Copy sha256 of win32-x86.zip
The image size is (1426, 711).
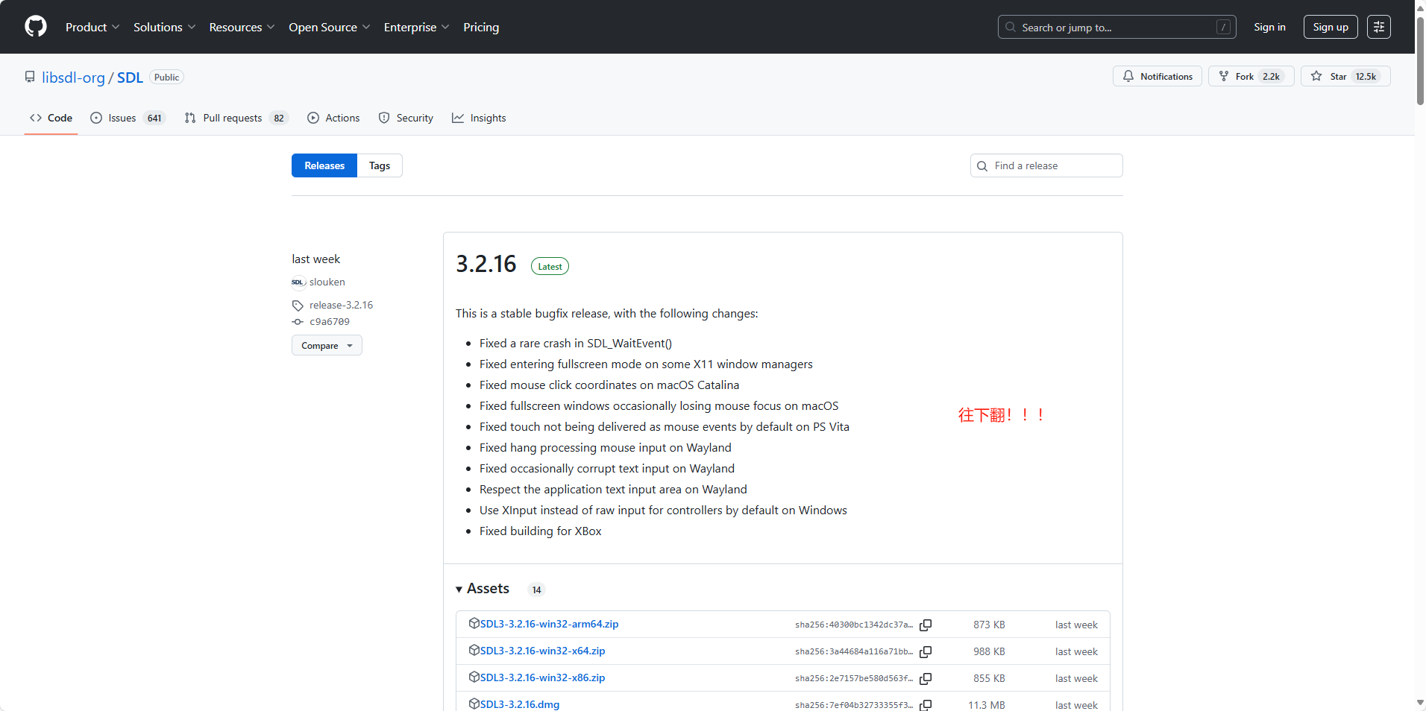click(926, 678)
